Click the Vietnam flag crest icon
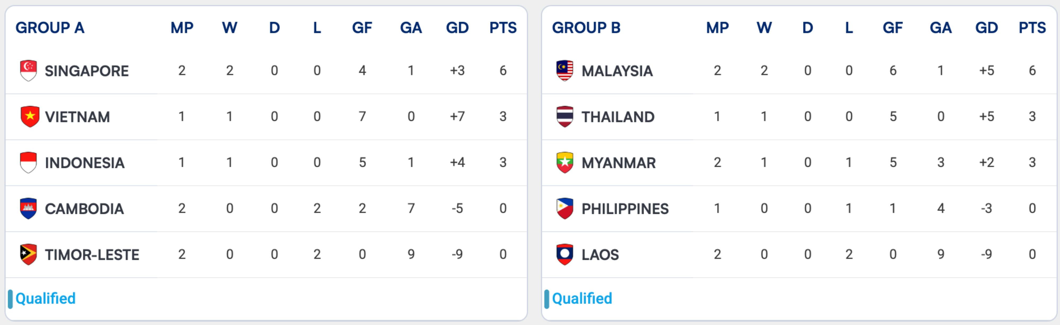1060x325 pixels. coord(30,117)
